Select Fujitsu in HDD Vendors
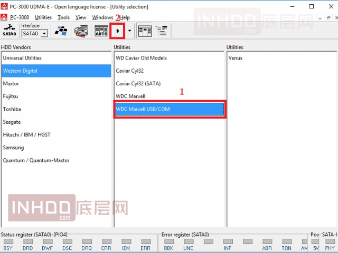 56,96
